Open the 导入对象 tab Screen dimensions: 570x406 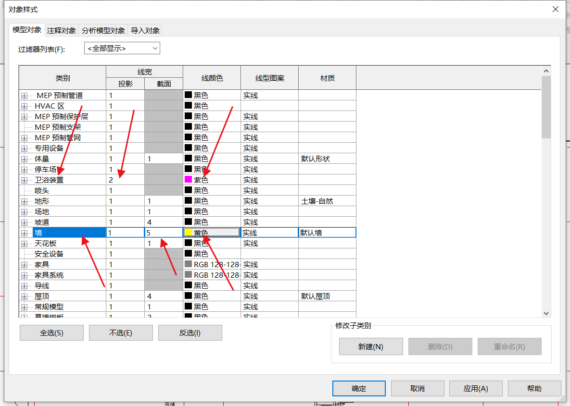click(x=145, y=30)
